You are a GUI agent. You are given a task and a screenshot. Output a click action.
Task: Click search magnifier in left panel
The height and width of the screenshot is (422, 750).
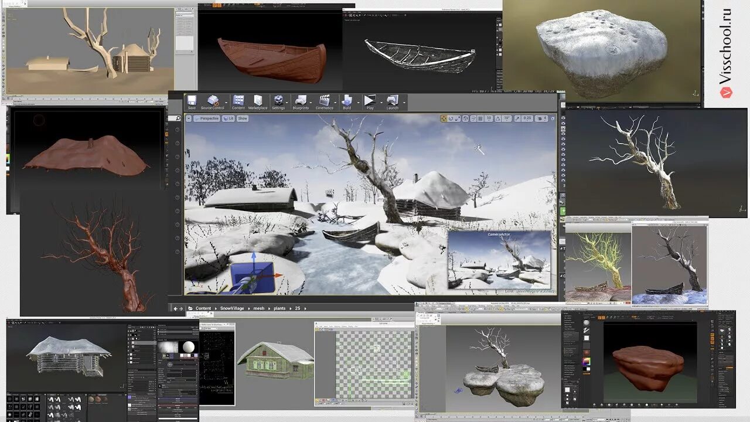tap(178, 118)
